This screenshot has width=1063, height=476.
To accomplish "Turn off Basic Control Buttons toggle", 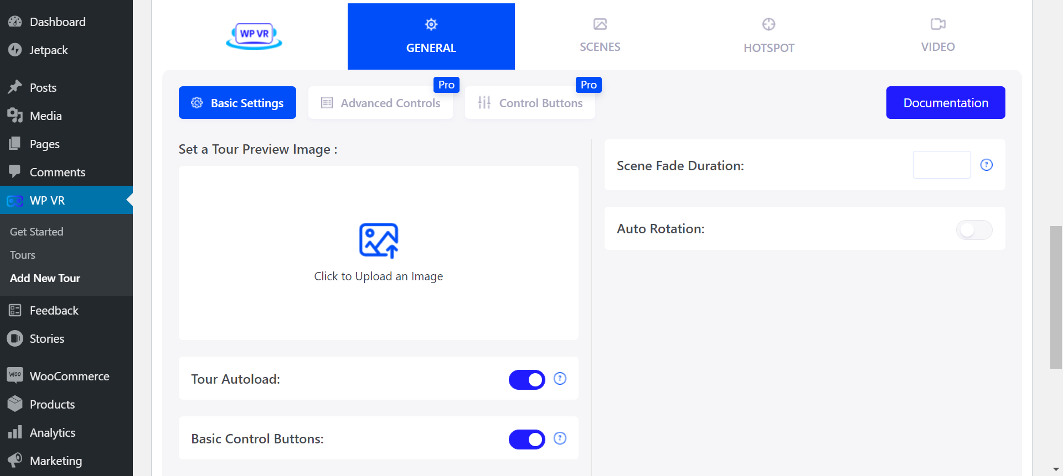I will (x=527, y=440).
